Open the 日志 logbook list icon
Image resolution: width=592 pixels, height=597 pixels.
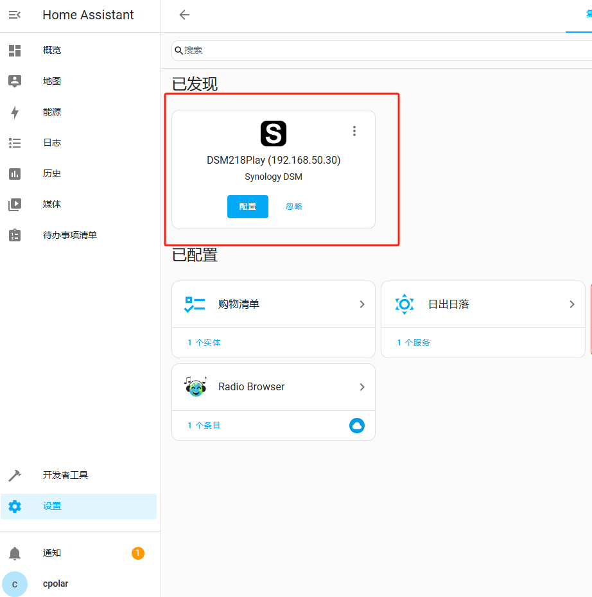click(15, 143)
